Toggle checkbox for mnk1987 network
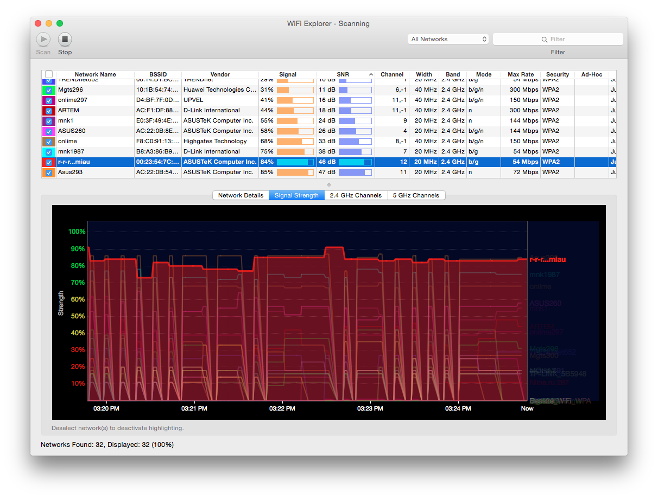Screen dimensions: 658x499 (49, 152)
